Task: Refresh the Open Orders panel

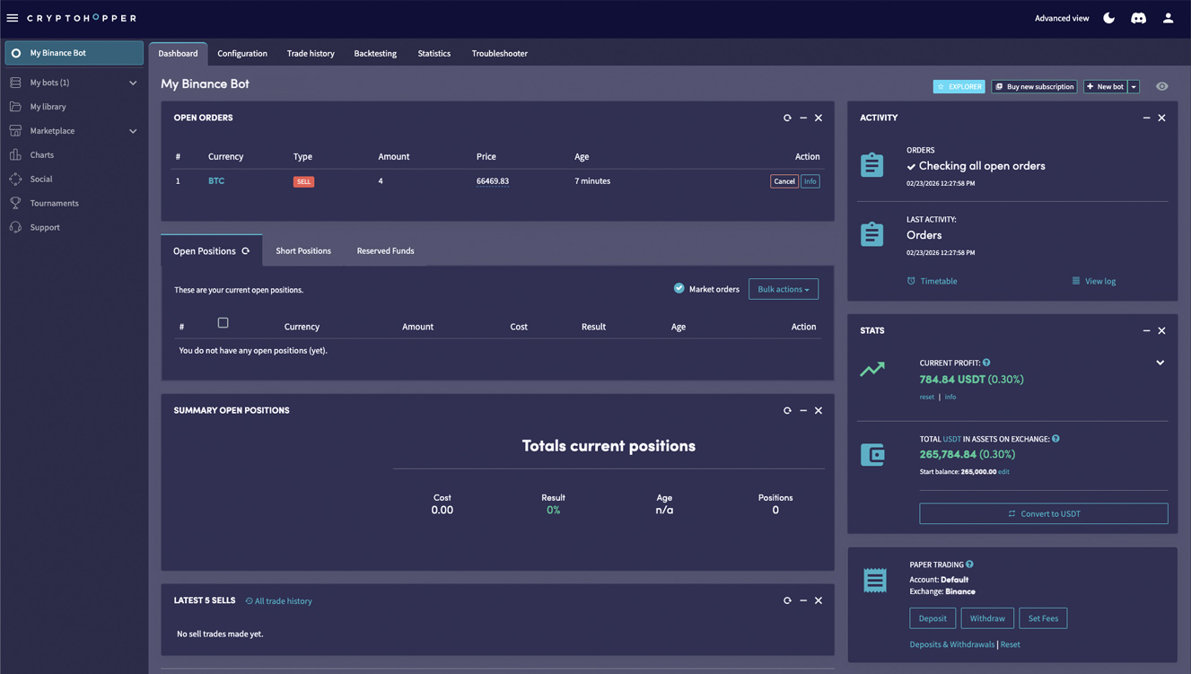Action: coord(787,118)
